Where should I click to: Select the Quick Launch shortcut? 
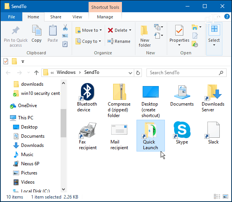(150, 135)
